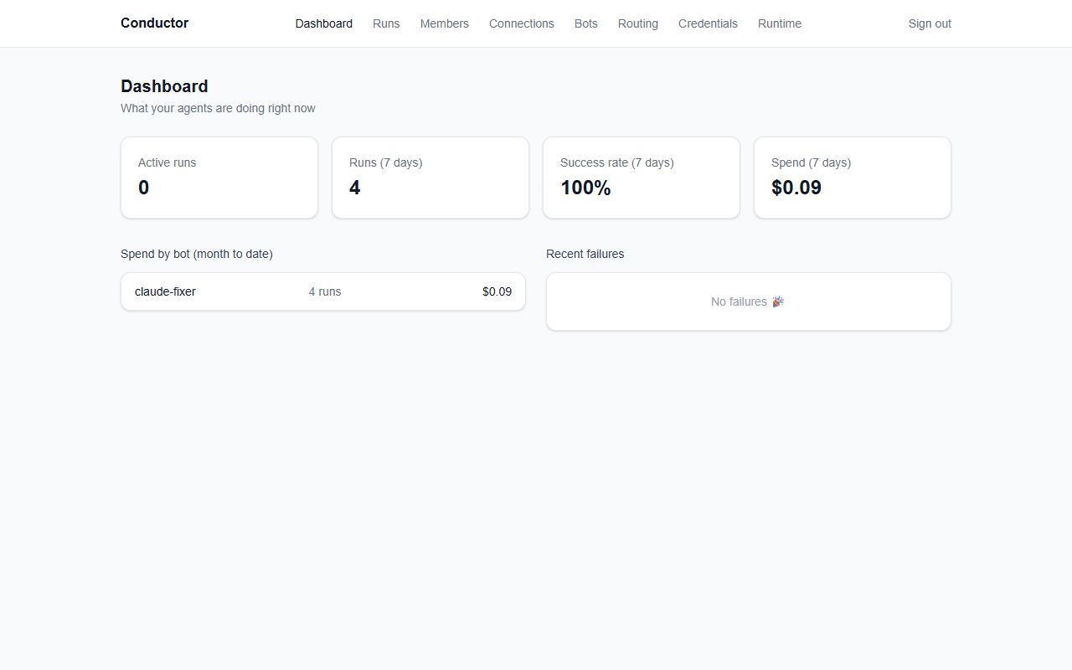Go to the Runtime section
The width and height of the screenshot is (1072, 670).
coord(779,23)
